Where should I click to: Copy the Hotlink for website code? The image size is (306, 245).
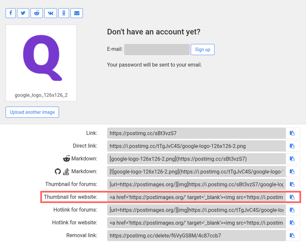pyautogui.click(x=293, y=223)
